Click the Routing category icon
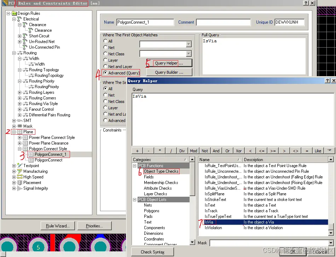 [x=20, y=53]
